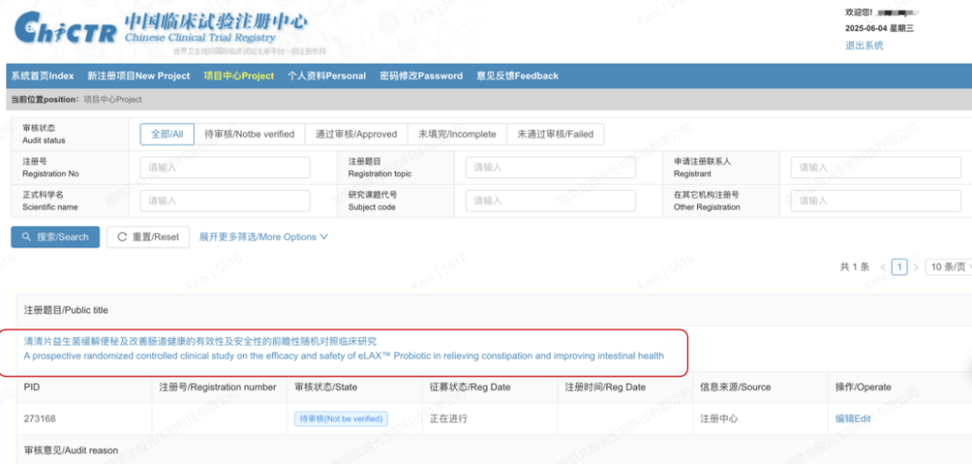Screen dimensions: 972x464
Task: Click the 待审核(Not be verified) status badge
Action: [341, 419]
